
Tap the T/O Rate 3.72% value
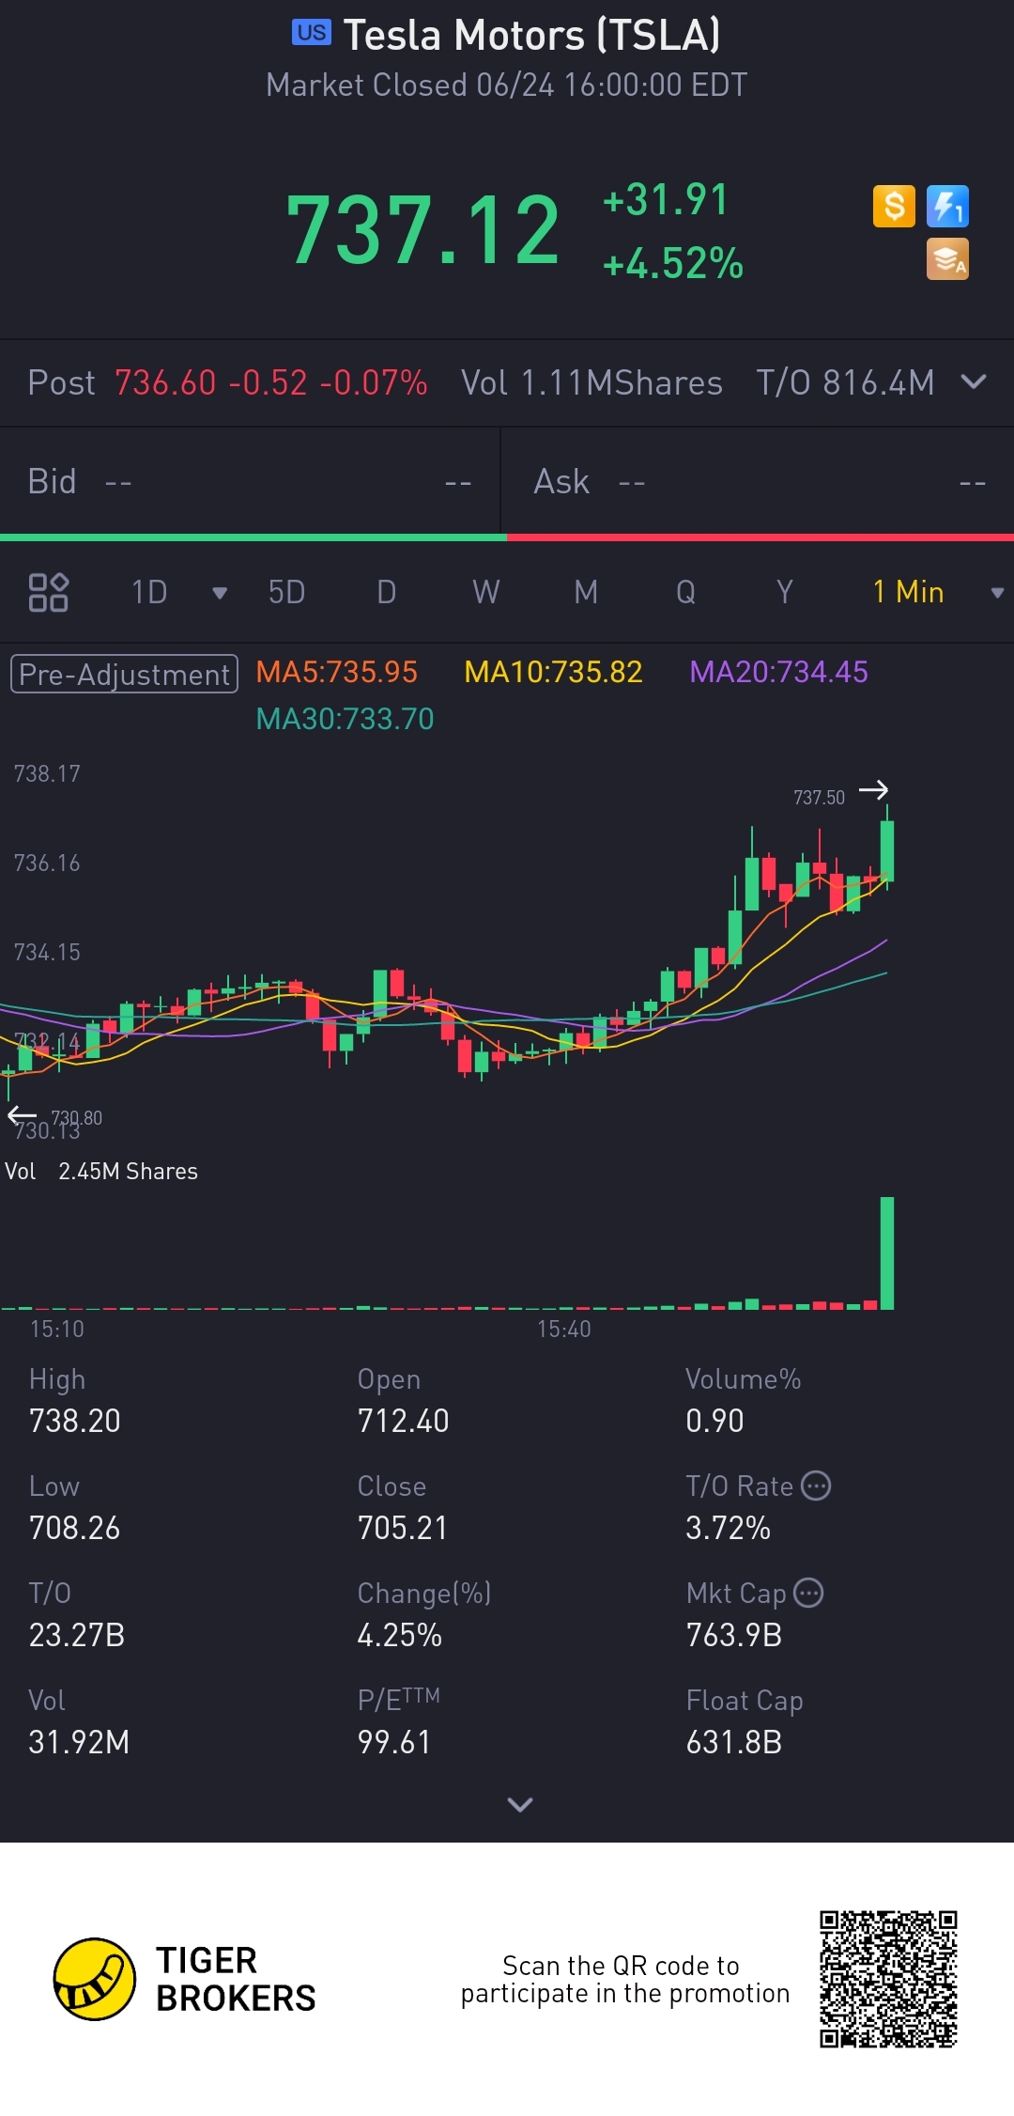[728, 1528]
